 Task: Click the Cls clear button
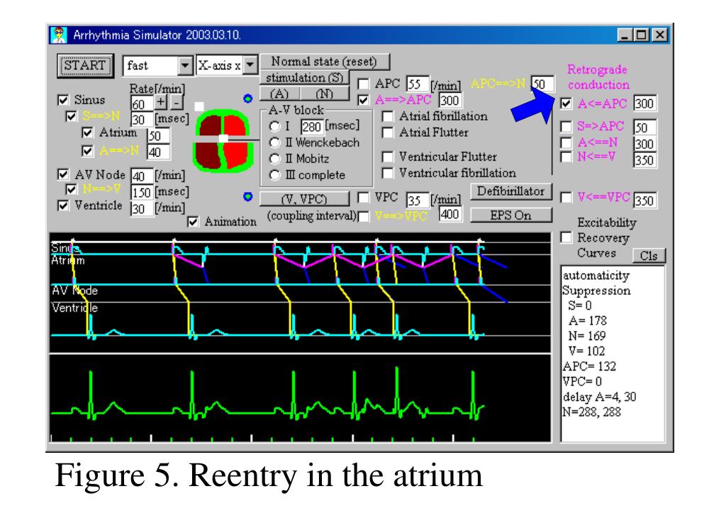pyautogui.click(x=649, y=256)
